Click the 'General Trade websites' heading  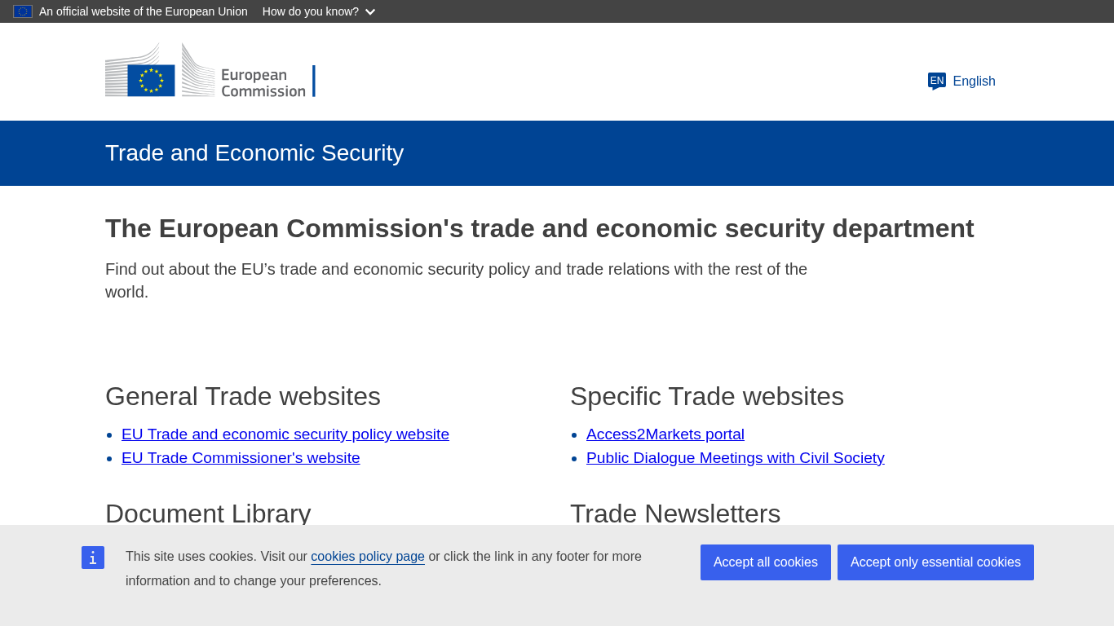pos(243,396)
